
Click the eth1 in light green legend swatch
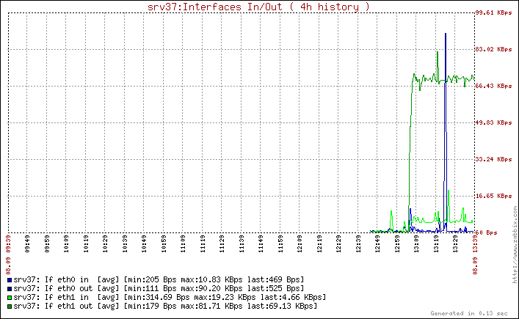coord(10,298)
